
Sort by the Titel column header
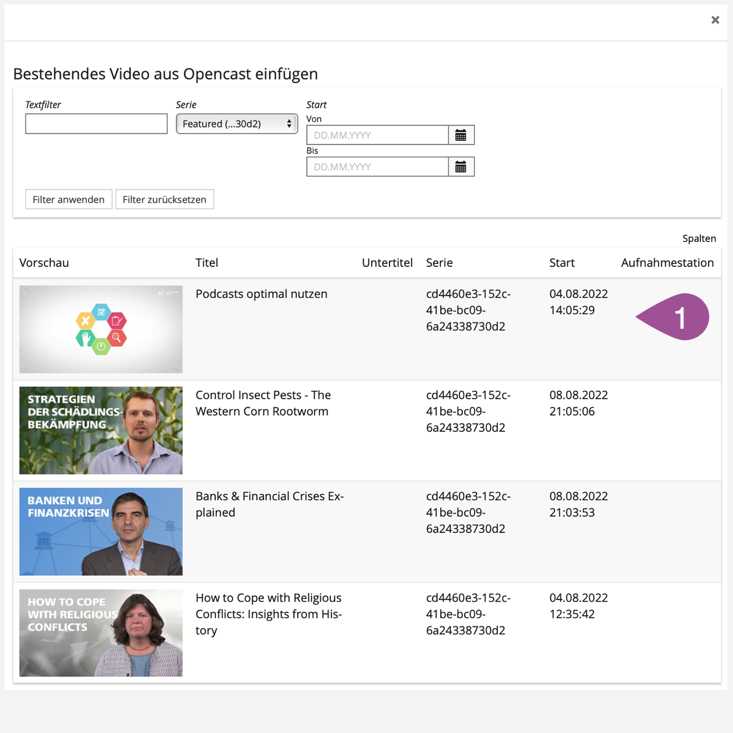(207, 263)
